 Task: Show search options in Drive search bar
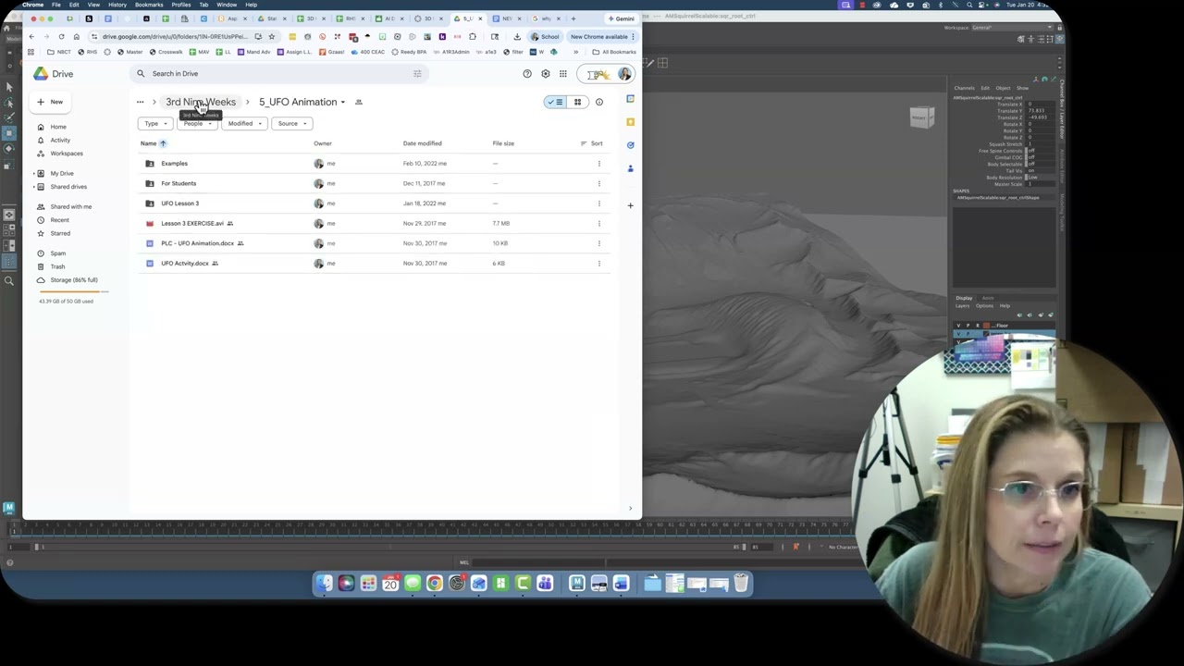pyautogui.click(x=417, y=74)
